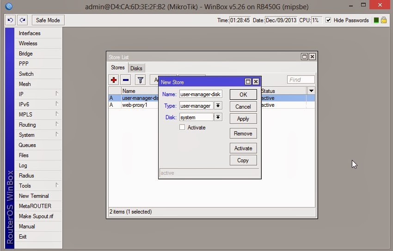Expand the System submenu
Screen dimensions: 393x251
pos(38,135)
